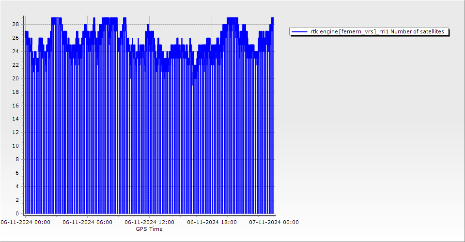Screen dimensions: 465x242
Task: Select the '06-11-2024 18:00' axis label
Action: point(212,222)
